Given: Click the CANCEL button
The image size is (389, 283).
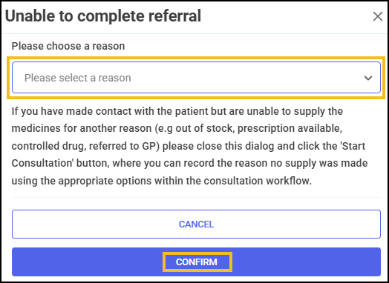Looking at the screenshot, I should pos(196,224).
